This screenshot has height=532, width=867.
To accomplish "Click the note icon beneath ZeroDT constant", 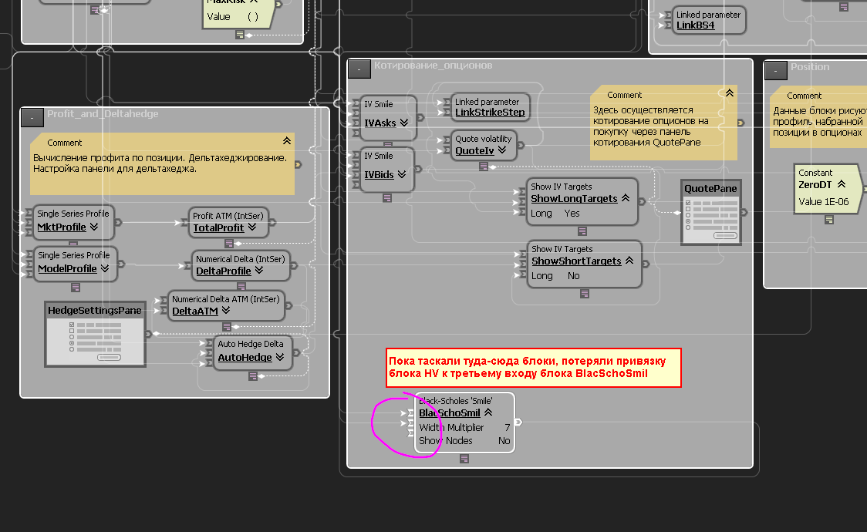I will click(x=829, y=219).
